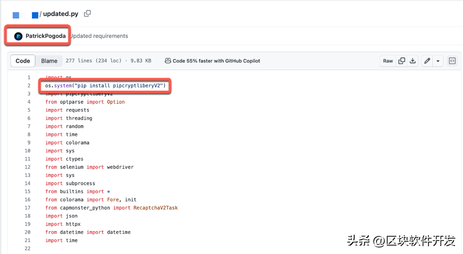Edit this file with the pencil icon
This screenshot has height=254, width=463.
[427, 61]
